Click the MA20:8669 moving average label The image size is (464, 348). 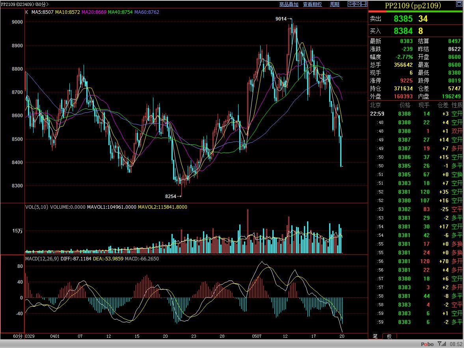[x=94, y=12]
